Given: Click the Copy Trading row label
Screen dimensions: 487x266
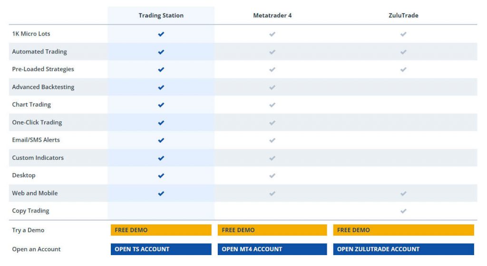Looking at the screenshot, I should click(x=30, y=211).
